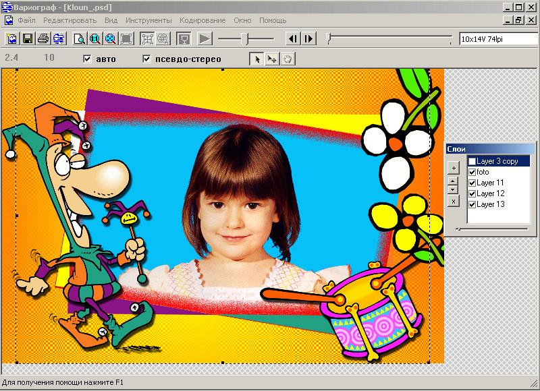Open the Файл menu

click(x=26, y=20)
